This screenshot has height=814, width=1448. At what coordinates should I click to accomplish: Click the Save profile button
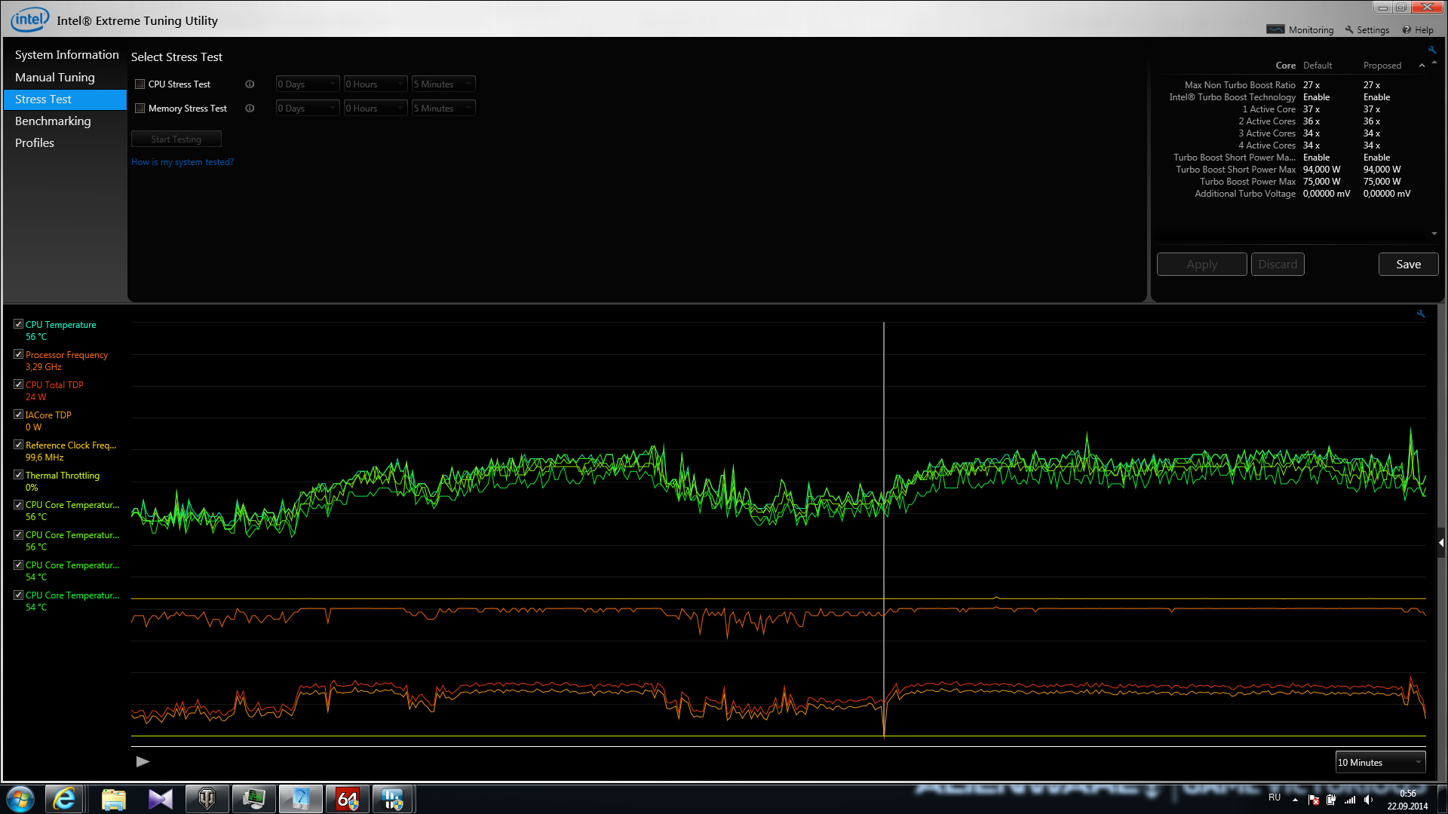click(1408, 265)
